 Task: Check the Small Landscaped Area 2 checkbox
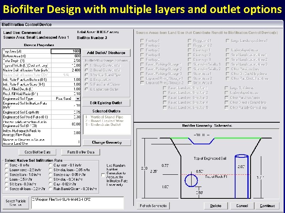tap(227, 60)
